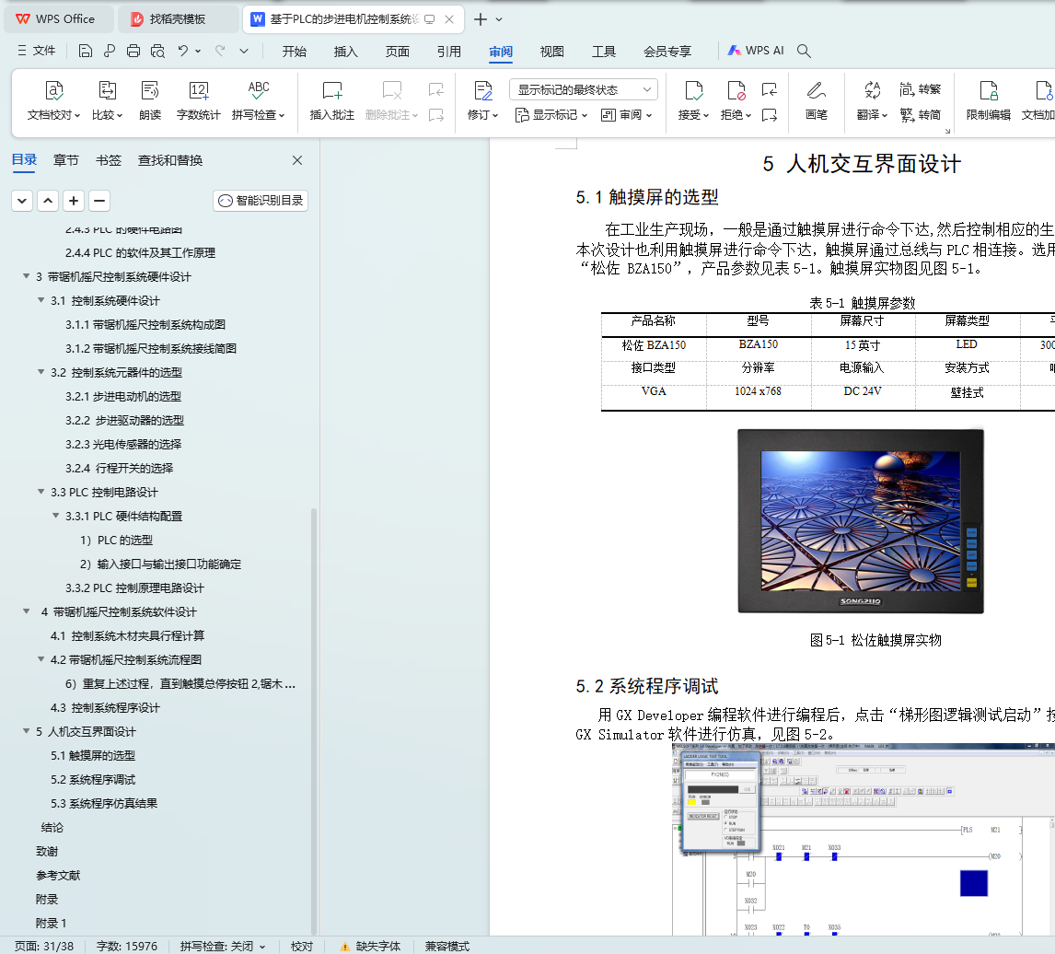Click the save icon in quick access bar
The image size is (1055, 954).
tap(85, 51)
